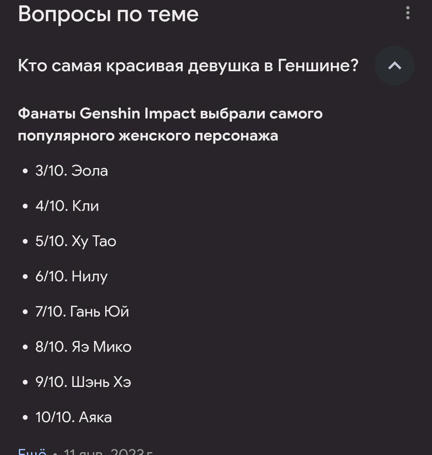Viewport: 432px width, 455px height.
Task: Click the bullet point before 'Нилу'
Action: (25, 277)
